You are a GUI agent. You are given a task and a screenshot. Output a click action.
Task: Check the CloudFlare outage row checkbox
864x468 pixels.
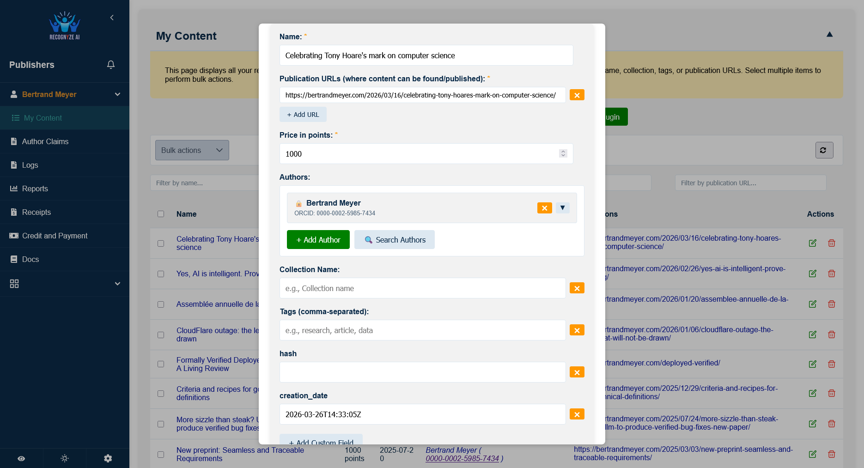(161, 335)
